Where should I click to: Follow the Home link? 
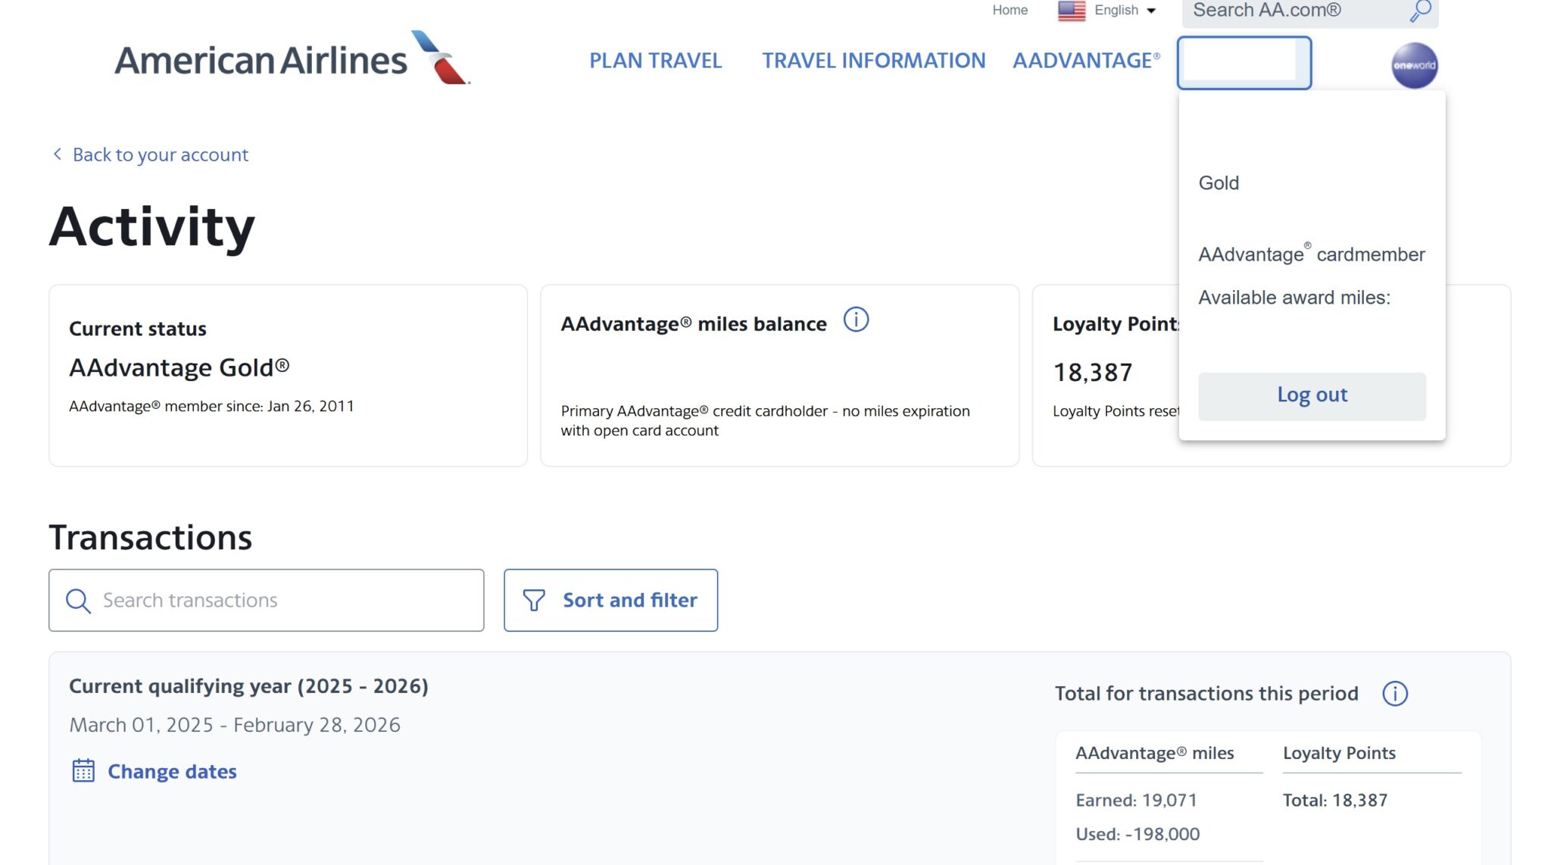coord(1010,11)
